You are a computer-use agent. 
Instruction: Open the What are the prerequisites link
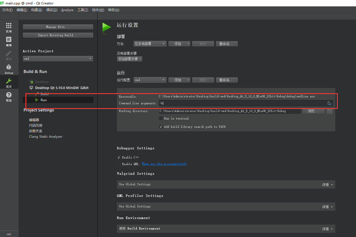(164, 164)
